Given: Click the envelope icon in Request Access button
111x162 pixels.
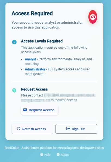Looking at the screenshot, I should [x=25, y=110].
